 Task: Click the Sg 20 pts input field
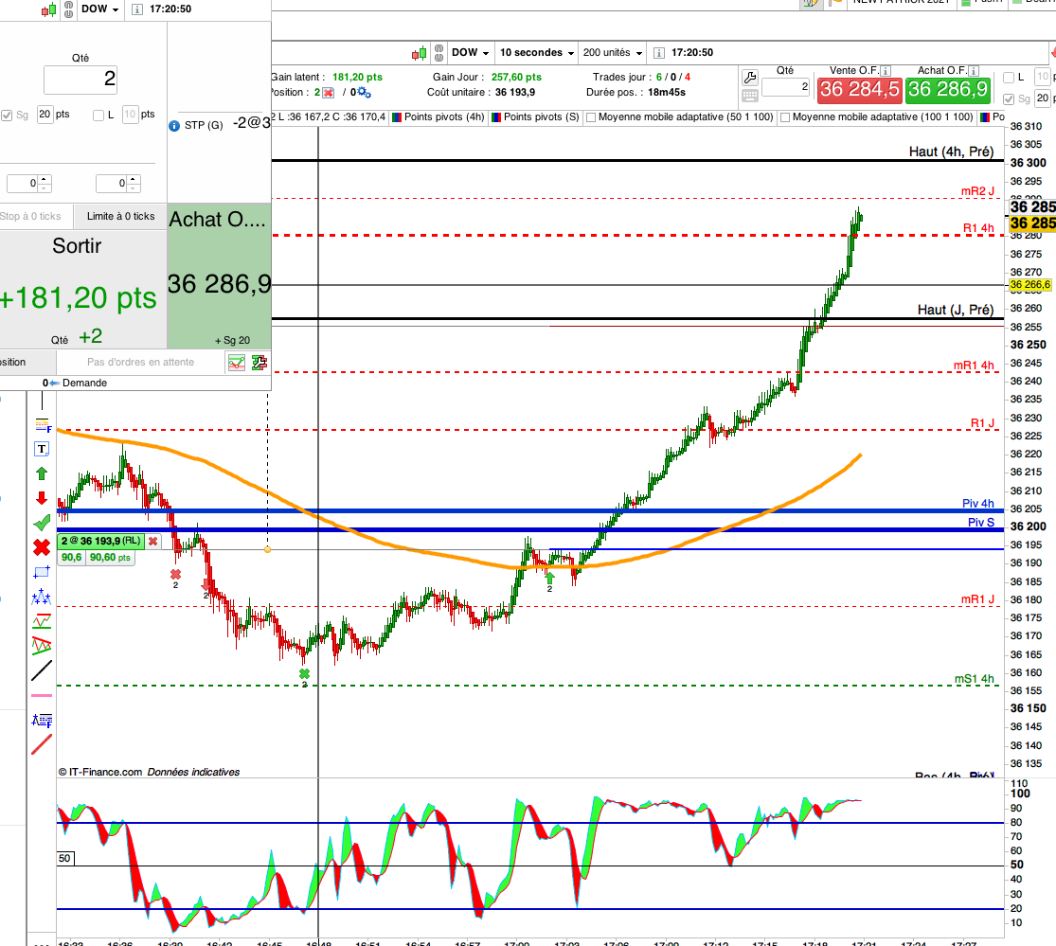45,115
